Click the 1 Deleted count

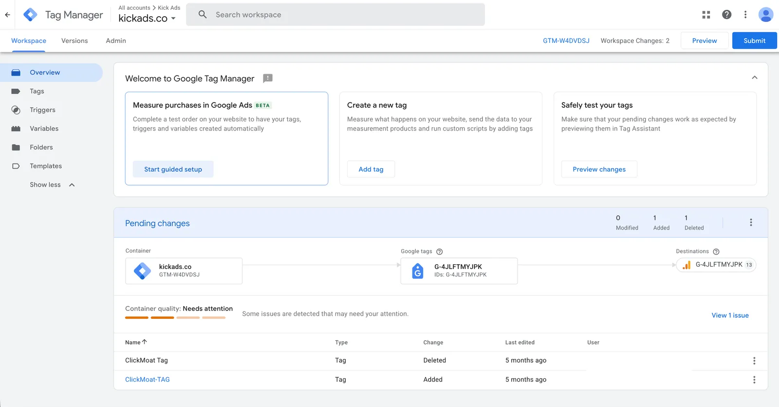click(694, 222)
